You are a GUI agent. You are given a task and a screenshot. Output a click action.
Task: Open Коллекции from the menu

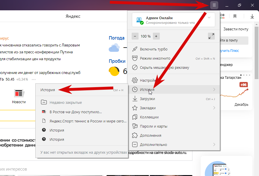click(x=174, y=117)
